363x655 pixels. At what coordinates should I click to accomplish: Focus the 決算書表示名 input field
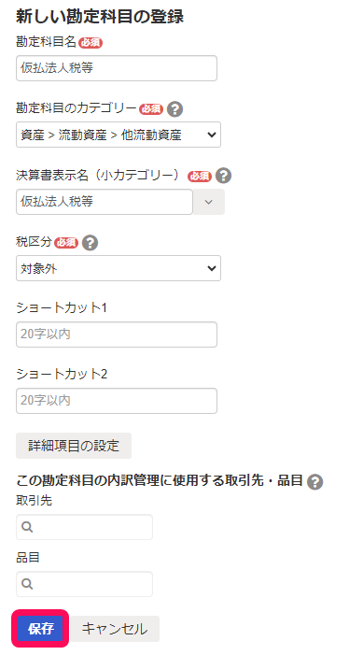105,202
